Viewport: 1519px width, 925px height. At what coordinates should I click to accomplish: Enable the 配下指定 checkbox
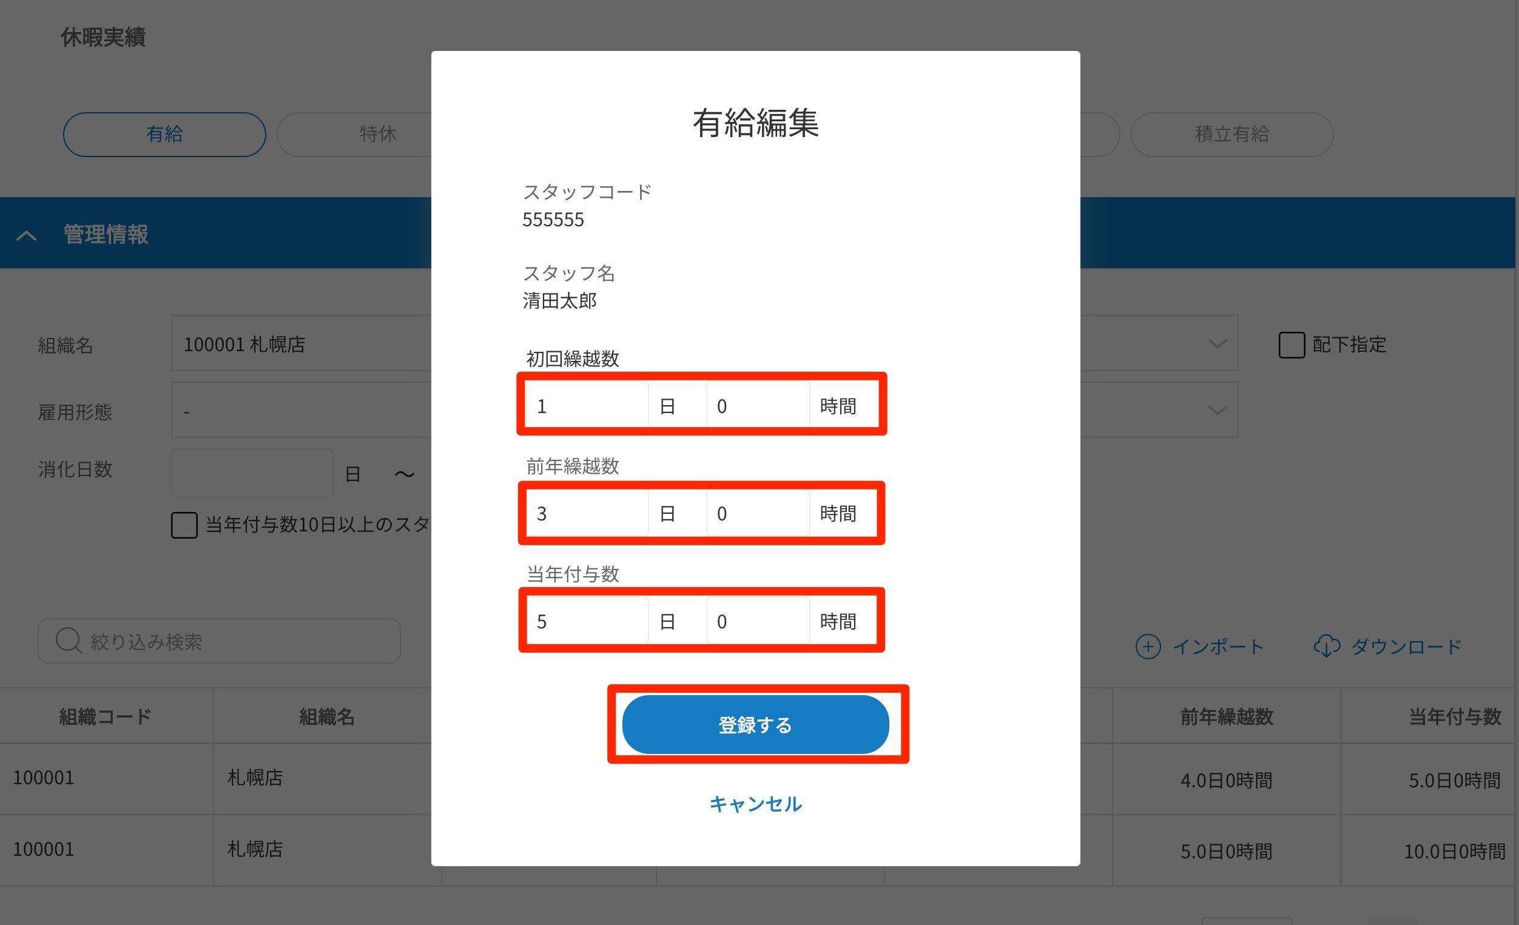click(1291, 345)
